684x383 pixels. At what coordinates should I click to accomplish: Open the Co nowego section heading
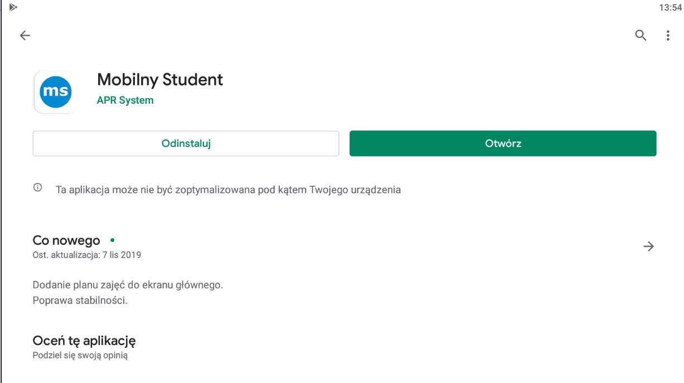[x=66, y=241]
